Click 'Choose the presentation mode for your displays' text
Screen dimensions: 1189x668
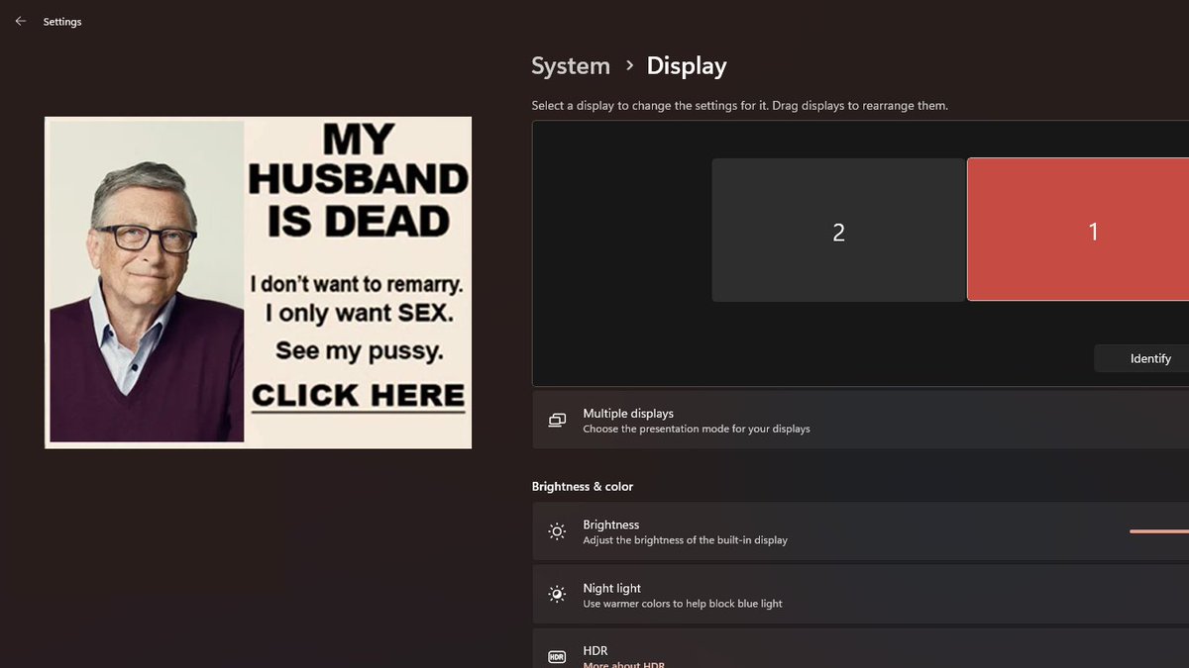pos(697,429)
